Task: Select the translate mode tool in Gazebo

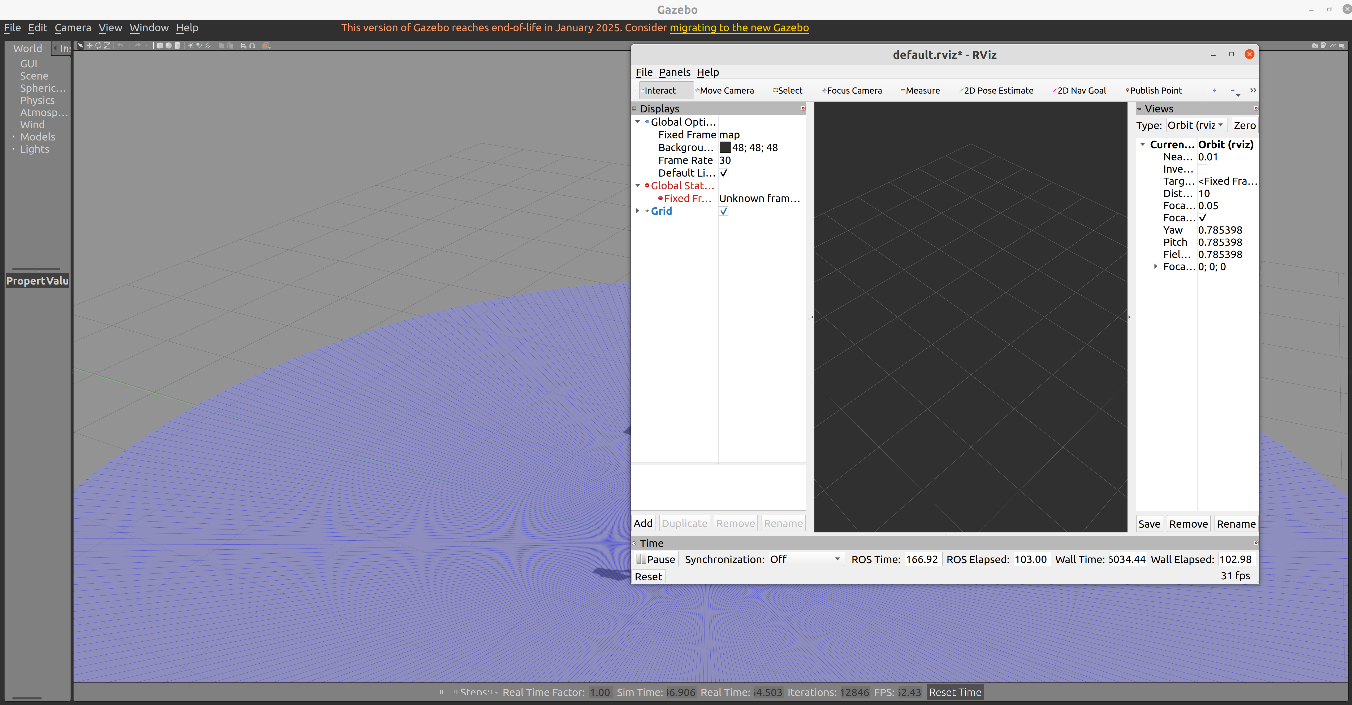Action: coord(89,46)
